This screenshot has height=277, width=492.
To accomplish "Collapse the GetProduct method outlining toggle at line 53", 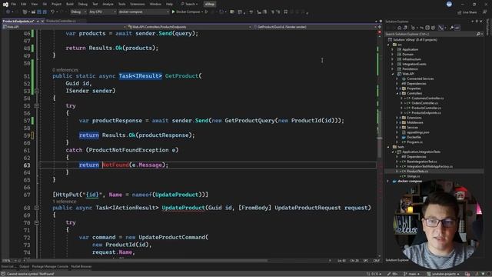I will (x=36, y=91).
